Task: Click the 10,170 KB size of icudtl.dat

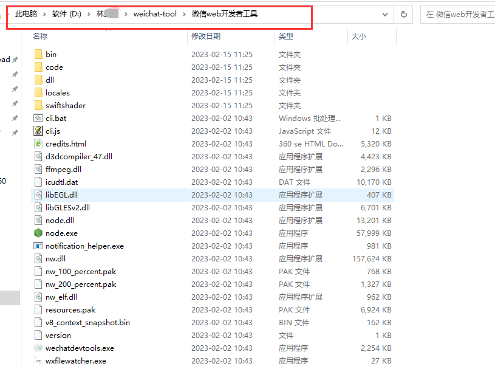Action: (374, 182)
